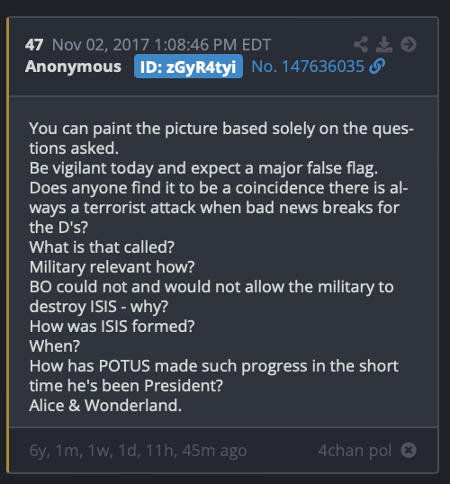Image resolution: width=450 pixels, height=484 pixels.
Task: Download post image using download icon
Action: coord(384,44)
